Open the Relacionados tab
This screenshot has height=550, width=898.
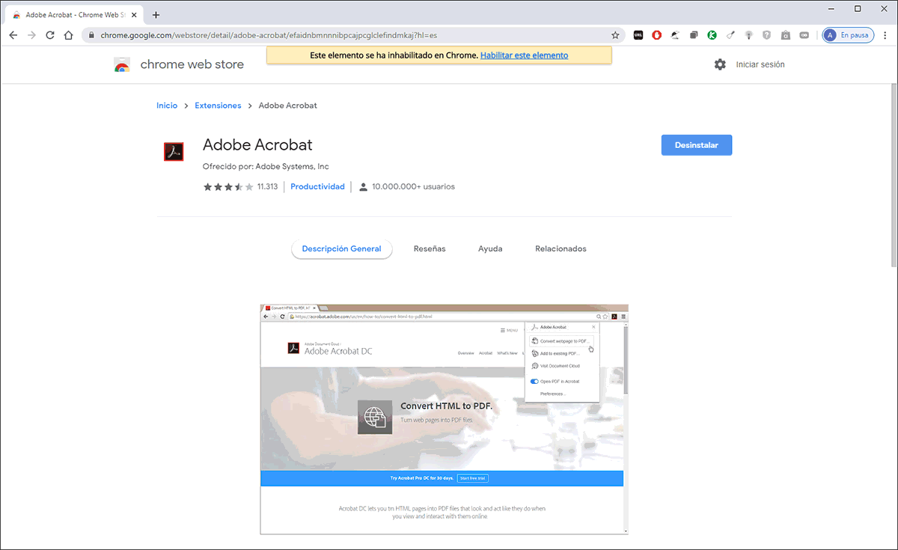click(x=561, y=248)
